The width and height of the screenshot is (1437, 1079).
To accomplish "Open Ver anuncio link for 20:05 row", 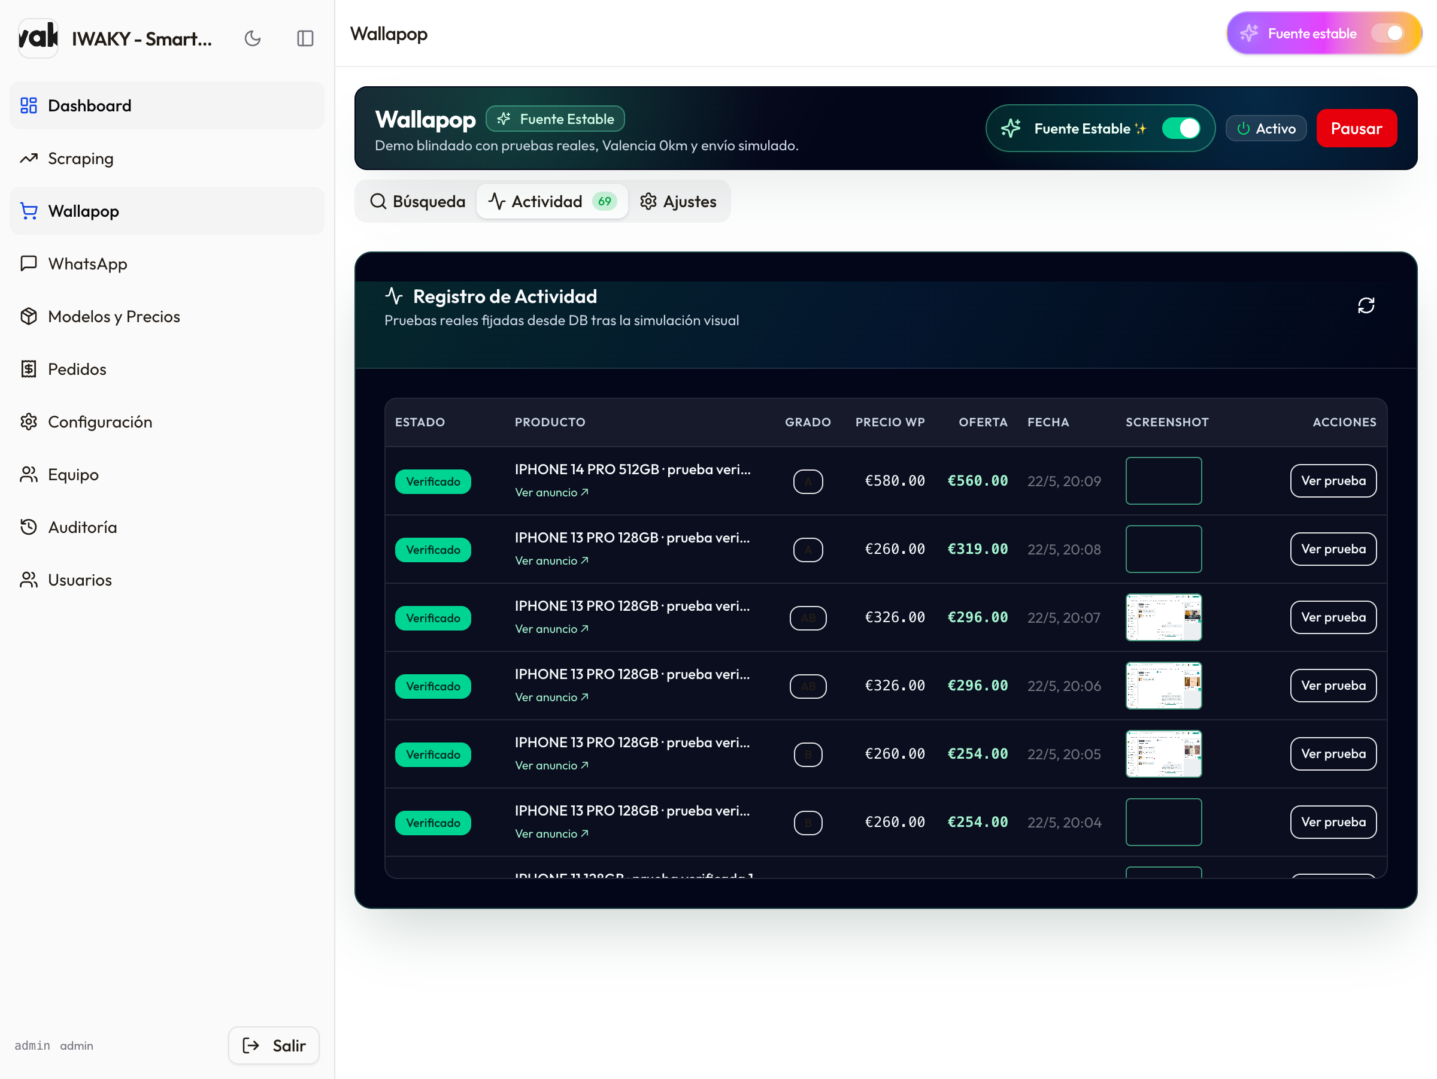I will [551, 765].
